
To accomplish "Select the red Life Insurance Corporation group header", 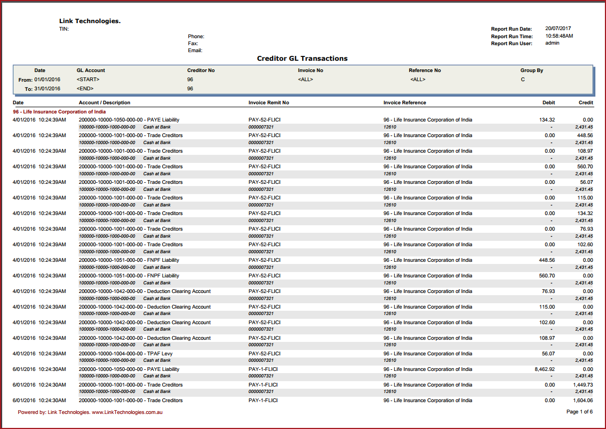I will point(59,112).
